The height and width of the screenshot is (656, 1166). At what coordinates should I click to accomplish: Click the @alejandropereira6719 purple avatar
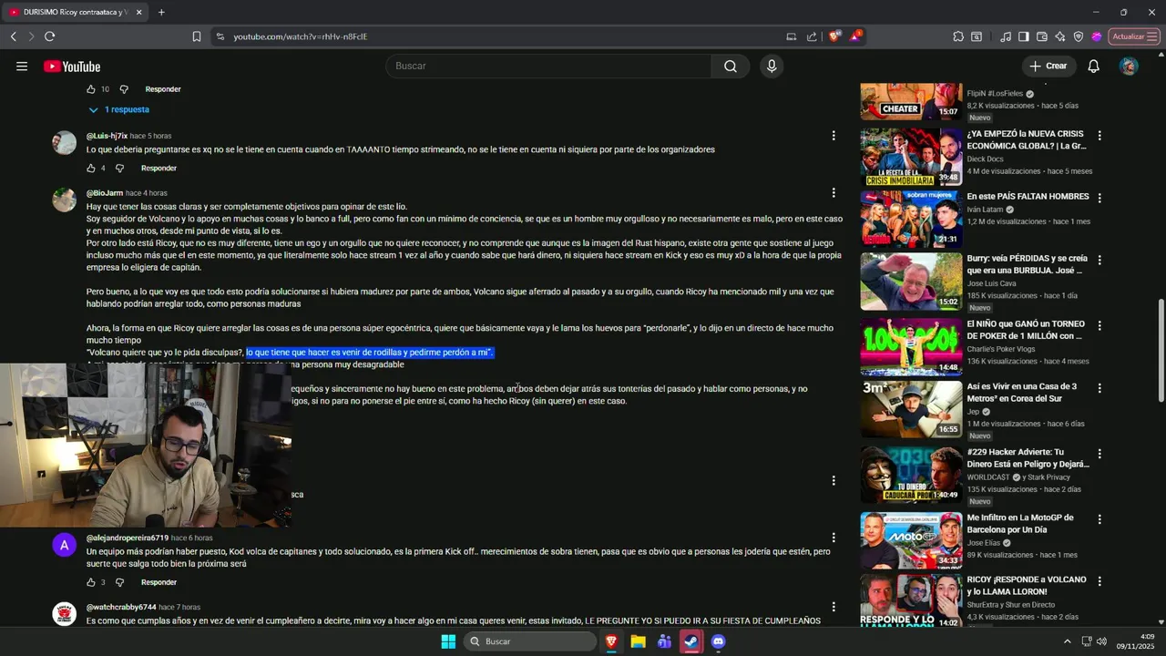64,545
